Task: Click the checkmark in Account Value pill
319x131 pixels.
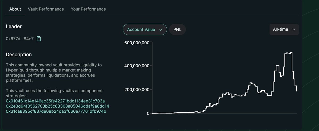Action: 161,29
